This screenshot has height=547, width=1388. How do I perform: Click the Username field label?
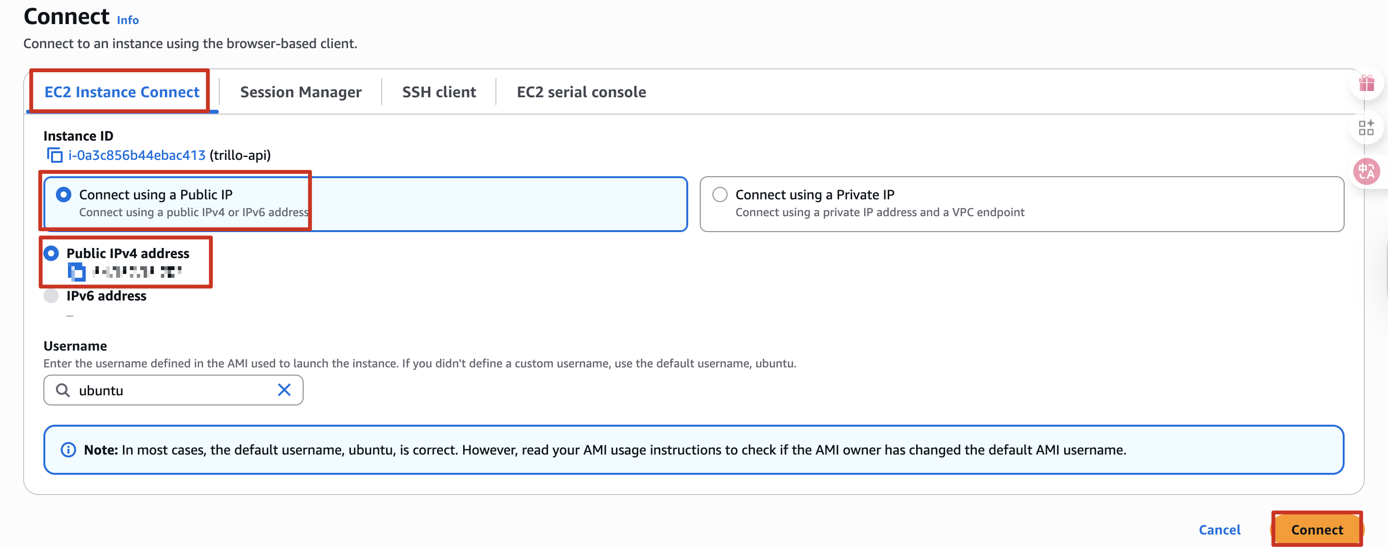[x=76, y=346]
